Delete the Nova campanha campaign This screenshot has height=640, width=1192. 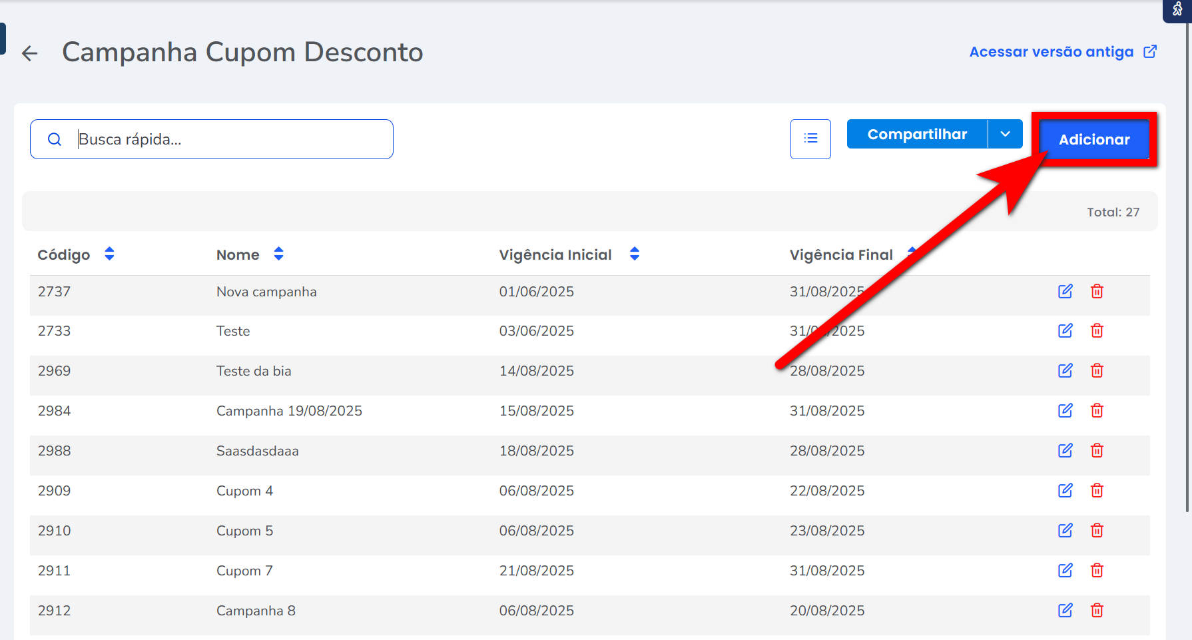pos(1097,291)
